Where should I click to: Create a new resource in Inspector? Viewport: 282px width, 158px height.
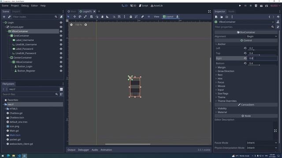(x=216, y=17)
